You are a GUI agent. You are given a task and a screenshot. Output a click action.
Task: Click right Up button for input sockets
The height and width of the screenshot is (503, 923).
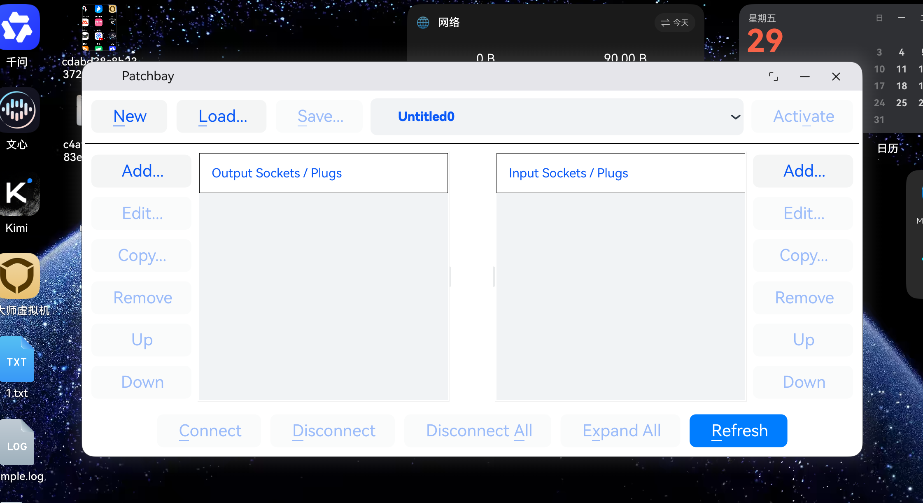coord(803,340)
